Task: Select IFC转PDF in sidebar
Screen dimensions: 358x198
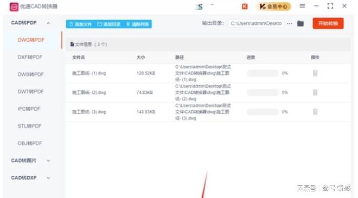Action: [x=29, y=108]
